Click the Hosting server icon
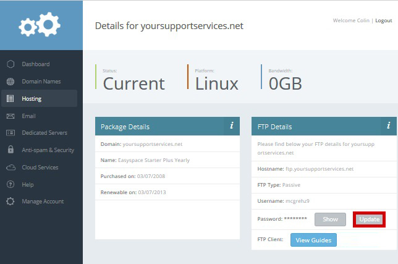398x264 pixels. (10, 98)
